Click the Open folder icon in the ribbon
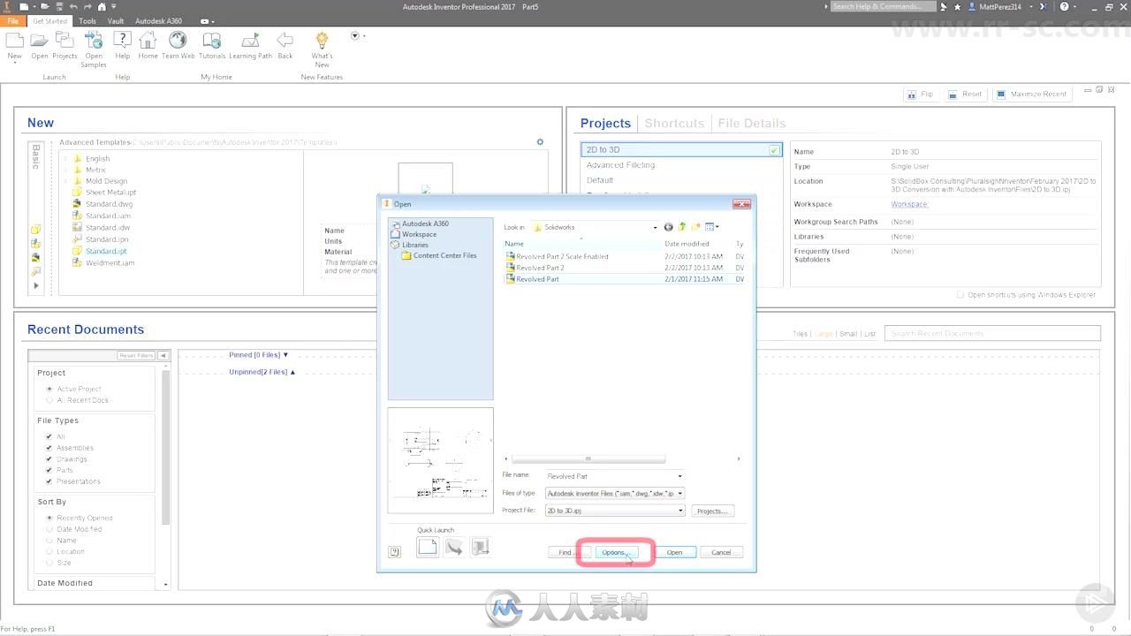 pyautogui.click(x=39, y=41)
